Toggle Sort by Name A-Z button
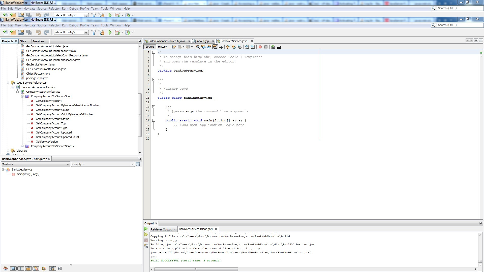The width and height of the screenshot is (484, 272). 52,268
